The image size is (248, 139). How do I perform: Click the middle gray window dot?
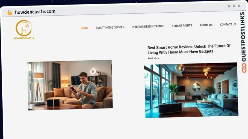pyautogui.click(x=234, y=6)
